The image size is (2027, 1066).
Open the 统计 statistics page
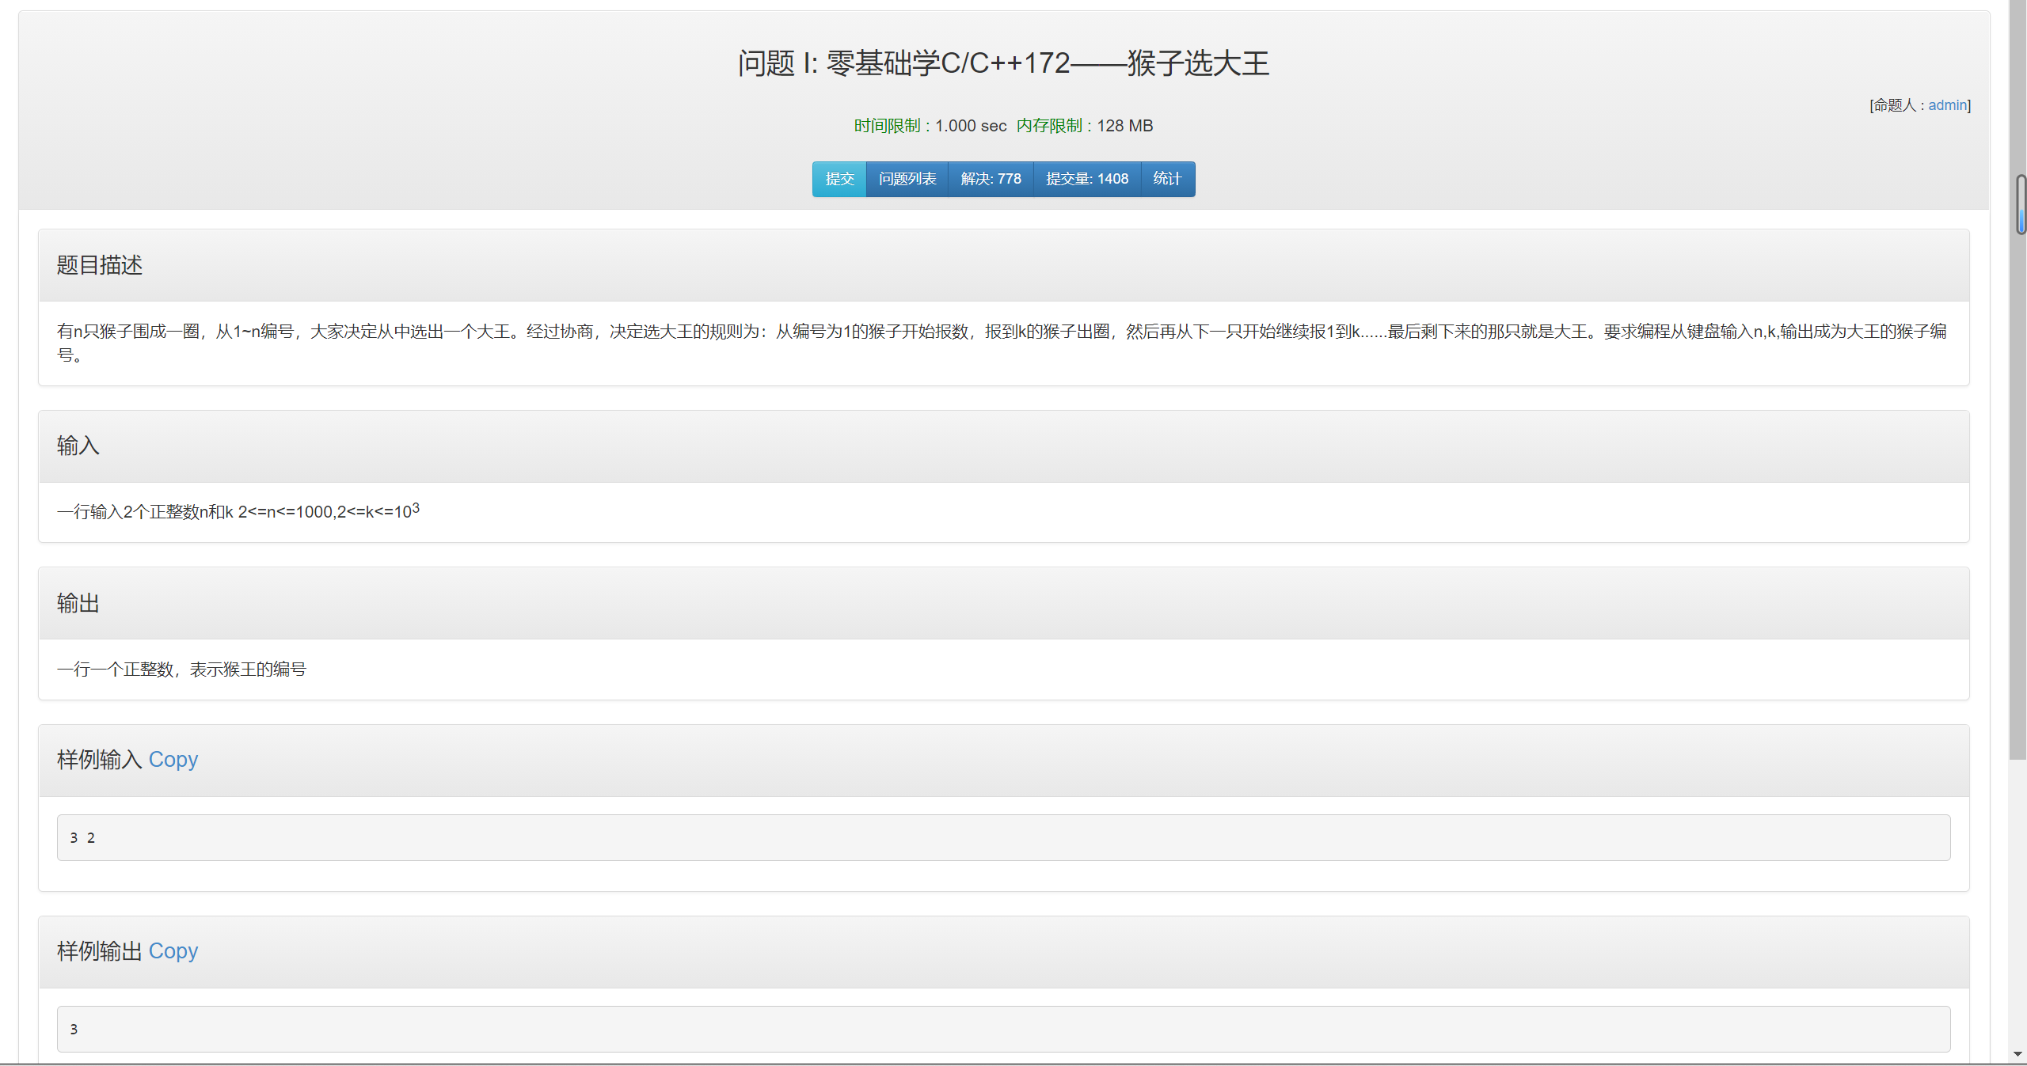pyautogui.click(x=1167, y=179)
